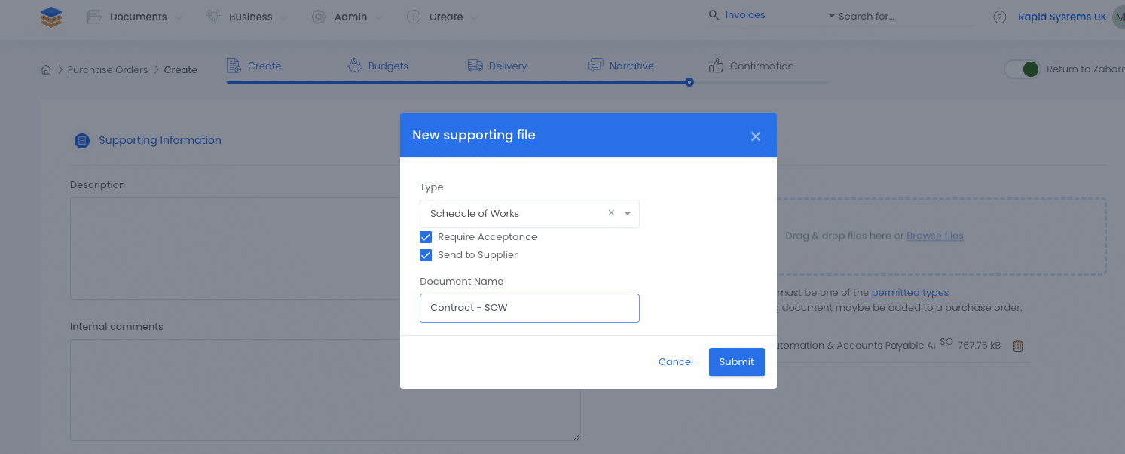Image resolution: width=1125 pixels, height=454 pixels.
Task: Click the uploaded file size 767.75 kB
Action: click(x=980, y=346)
